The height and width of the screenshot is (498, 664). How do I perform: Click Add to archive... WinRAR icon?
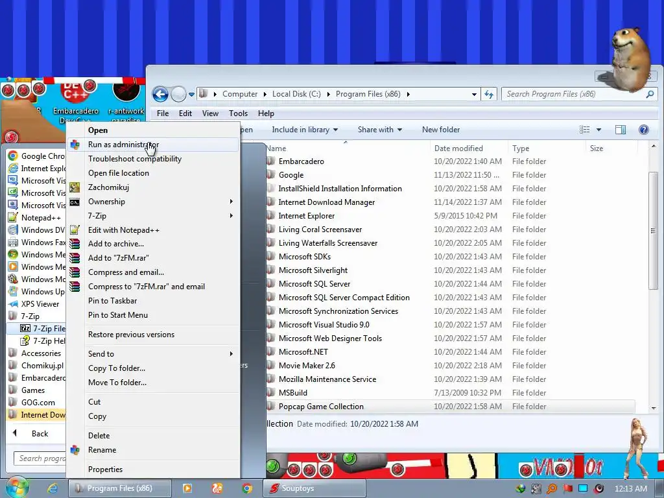click(x=75, y=244)
